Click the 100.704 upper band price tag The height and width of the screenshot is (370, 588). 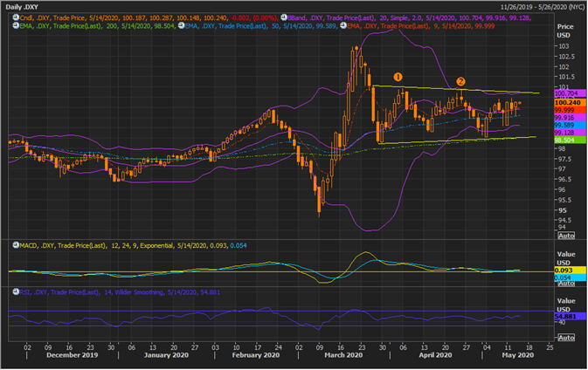click(570, 93)
